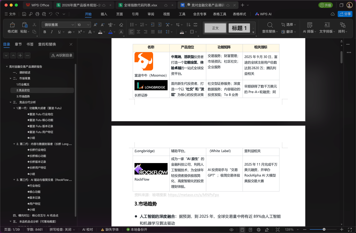Viewport: 356px width, 233px height.
Task: Click the Character border icon
Action: pos(121,32)
